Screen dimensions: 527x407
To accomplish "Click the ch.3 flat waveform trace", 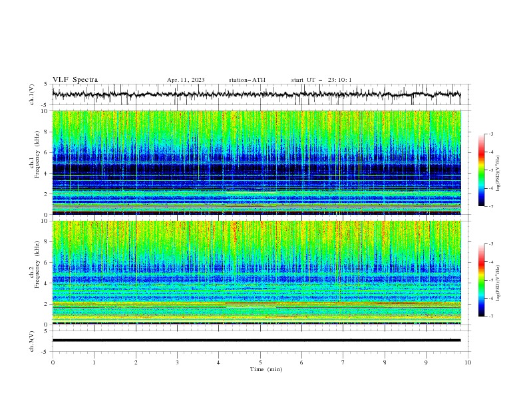I will [256, 340].
